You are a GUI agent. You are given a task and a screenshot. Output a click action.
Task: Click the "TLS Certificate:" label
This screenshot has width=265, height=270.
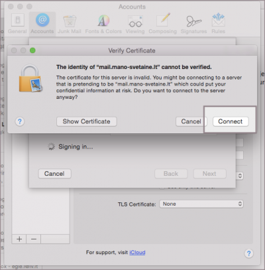click(x=136, y=204)
